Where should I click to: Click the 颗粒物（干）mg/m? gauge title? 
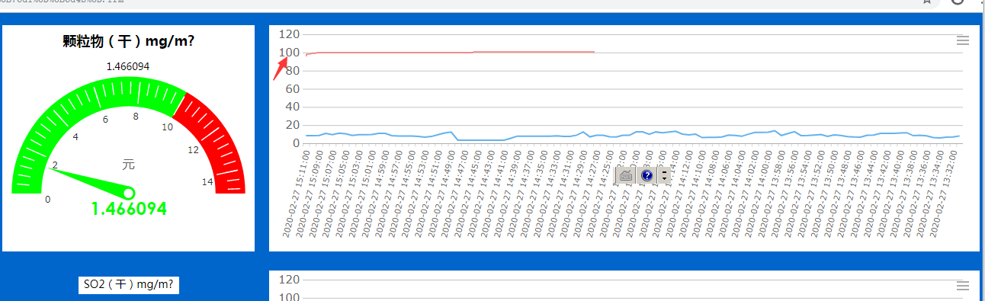[128, 42]
